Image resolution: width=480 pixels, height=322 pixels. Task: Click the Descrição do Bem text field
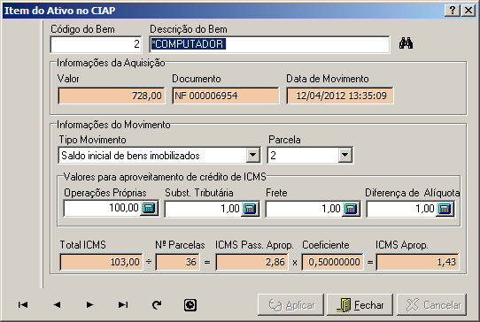point(269,44)
